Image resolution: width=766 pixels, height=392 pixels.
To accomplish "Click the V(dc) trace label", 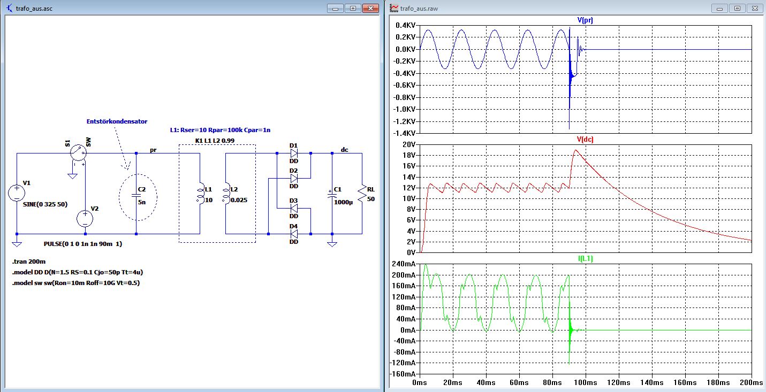I will click(x=585, y=139).
